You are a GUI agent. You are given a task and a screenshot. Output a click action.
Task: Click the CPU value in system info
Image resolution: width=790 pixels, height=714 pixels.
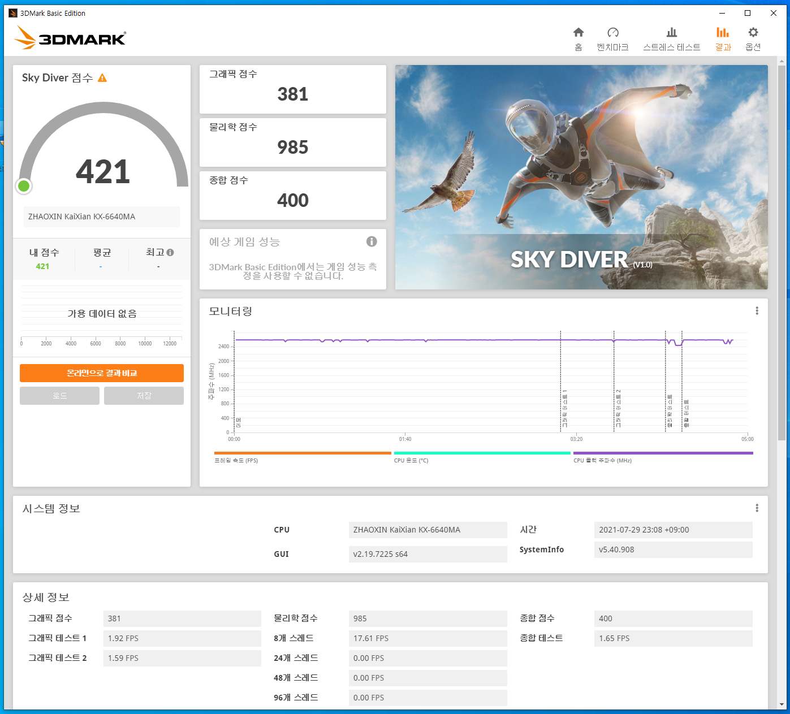[x=428, y=530]
